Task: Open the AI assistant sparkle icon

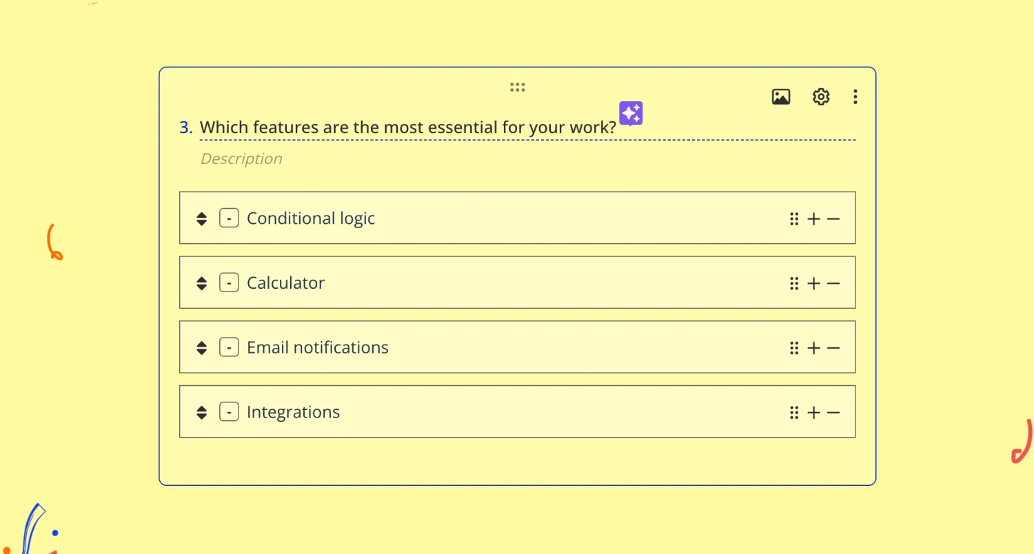Action: tap(630, 113)
